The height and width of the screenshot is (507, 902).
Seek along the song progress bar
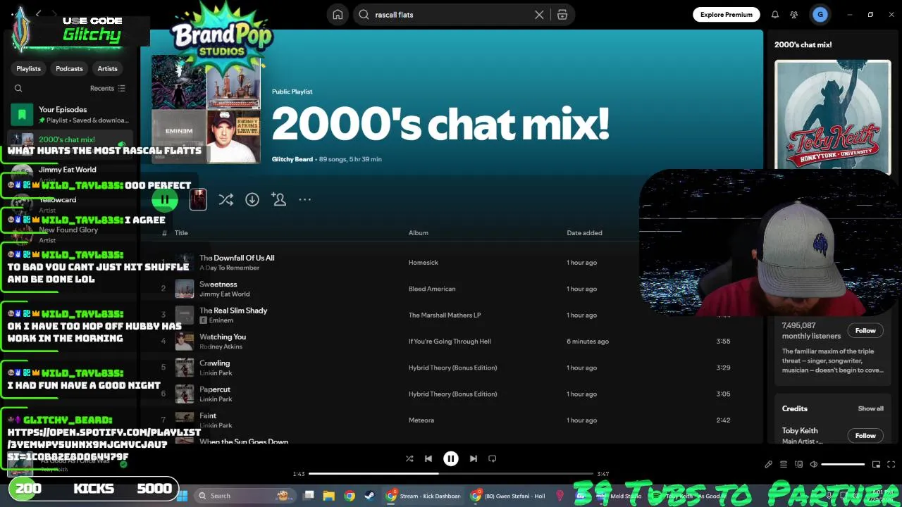(x=451, y=474)
